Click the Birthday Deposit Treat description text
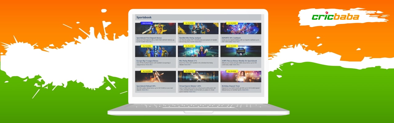This screenshot has height=123, width=394. pos(240,89)
